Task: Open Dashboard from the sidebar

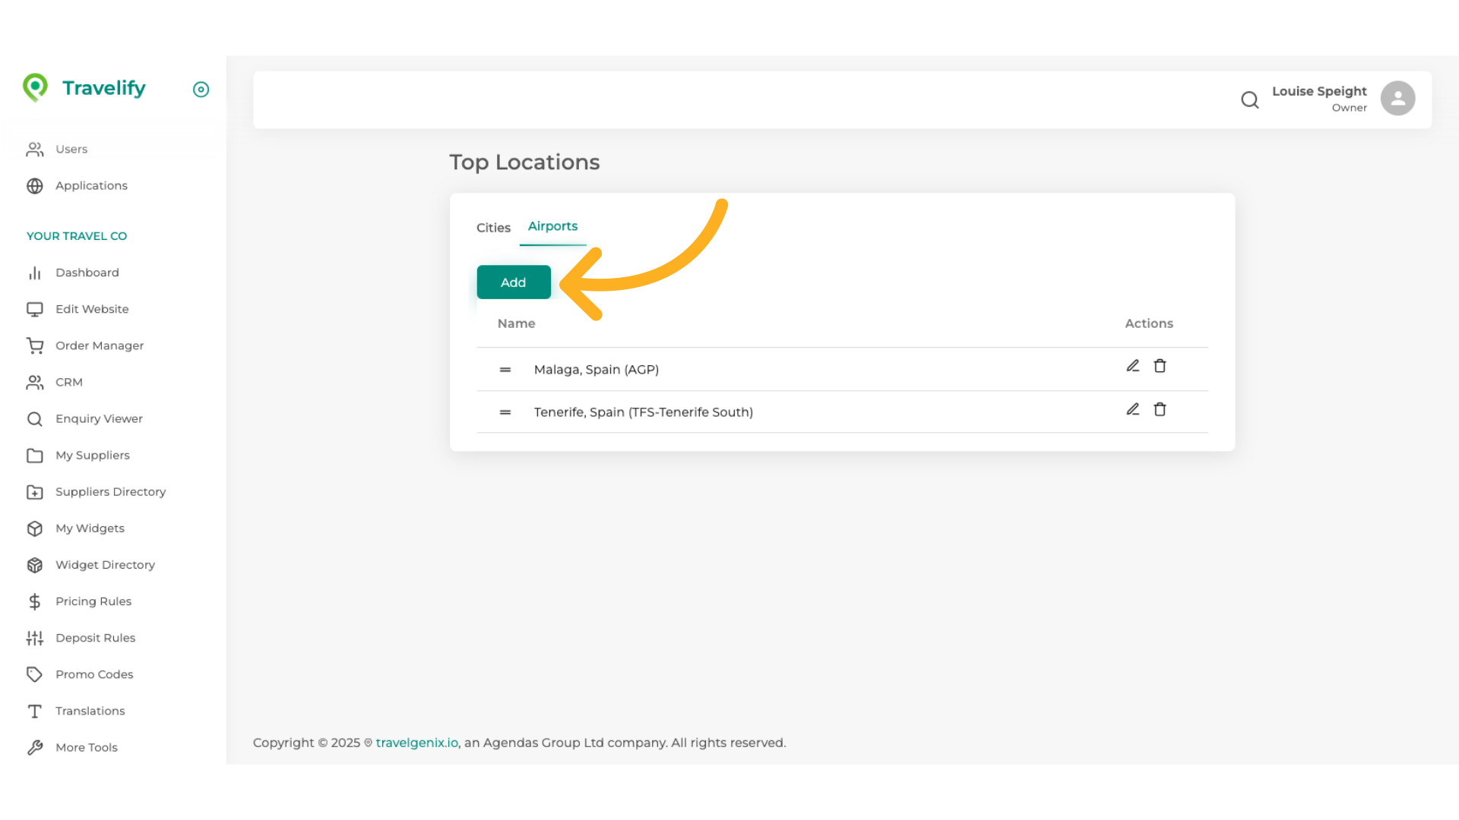Action: click(87, 273)
